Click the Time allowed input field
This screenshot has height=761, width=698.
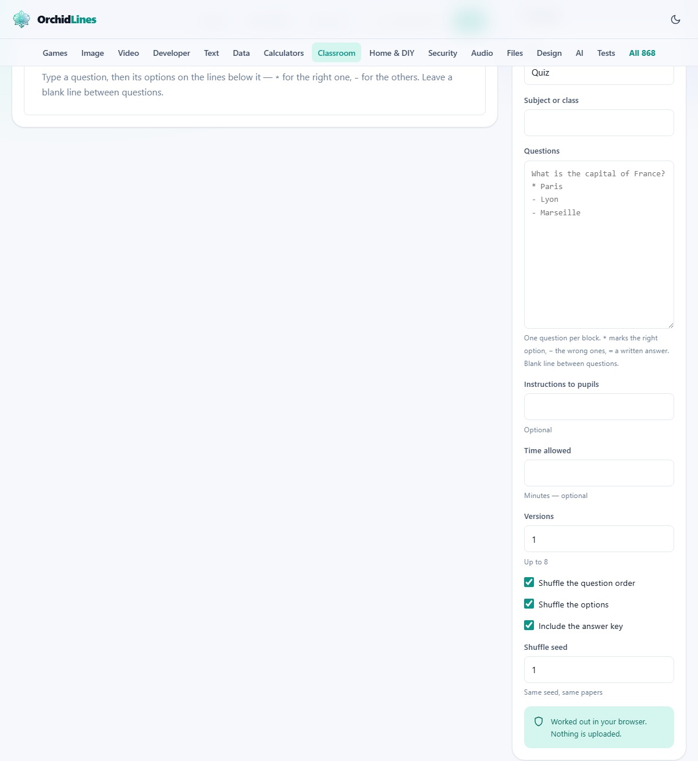point(599,473)
